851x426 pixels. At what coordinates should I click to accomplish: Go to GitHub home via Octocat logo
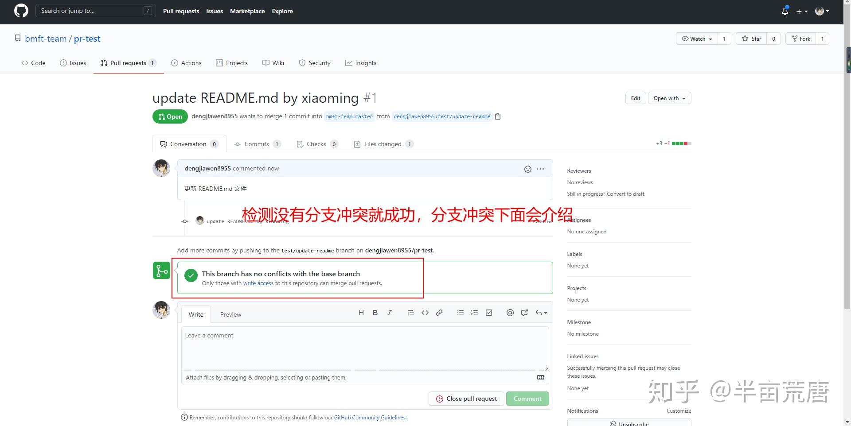coord(21,11)
